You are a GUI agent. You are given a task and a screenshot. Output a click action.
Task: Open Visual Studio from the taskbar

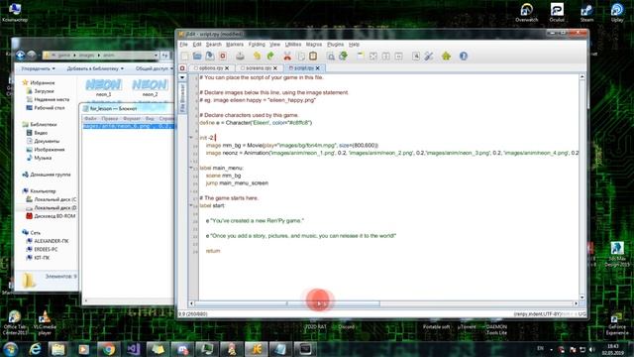click(133, 349)
